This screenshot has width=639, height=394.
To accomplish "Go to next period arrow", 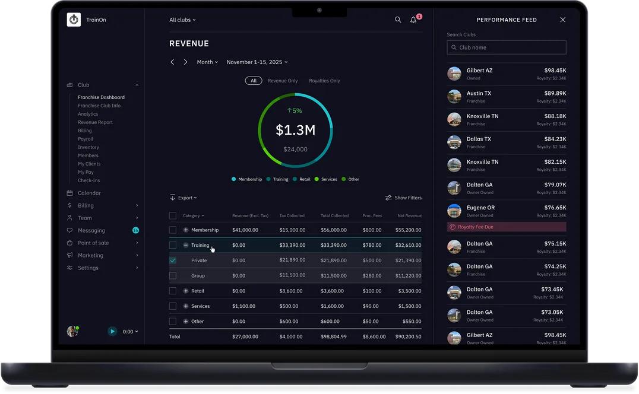I will coord(185,62).
